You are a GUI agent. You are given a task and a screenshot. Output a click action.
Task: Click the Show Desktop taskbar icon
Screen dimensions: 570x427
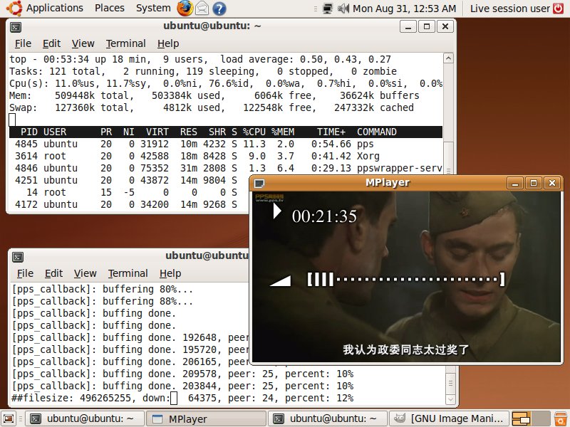tap(9, 418)
